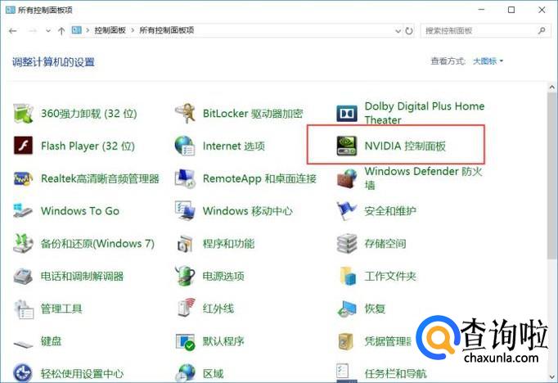
Task: Open the Windows To Go icon
Action: pos(23,210)
